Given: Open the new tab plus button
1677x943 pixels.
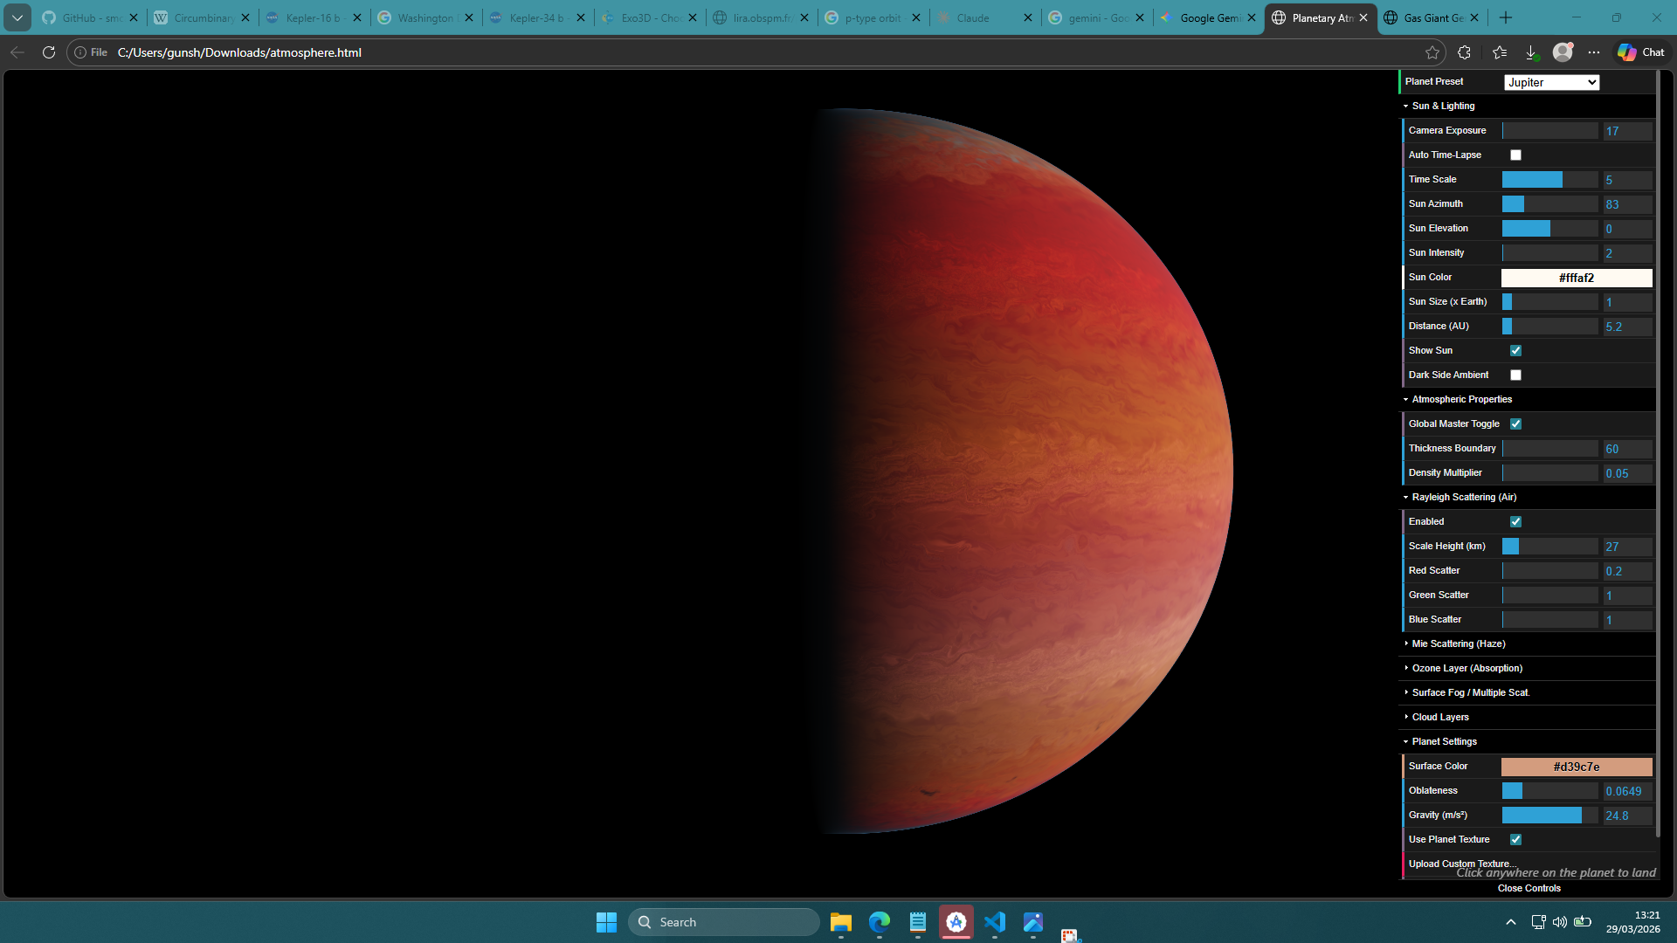Looking at the screenshot, I should point(1506,17).
